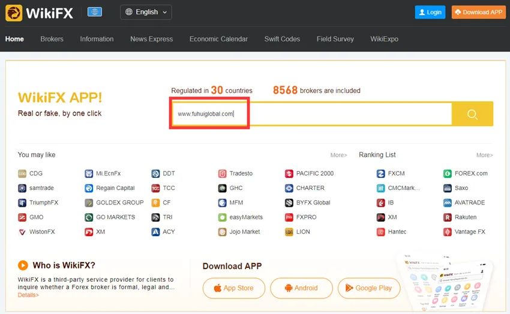Open Field Survey in navigation

pos(335,39)
